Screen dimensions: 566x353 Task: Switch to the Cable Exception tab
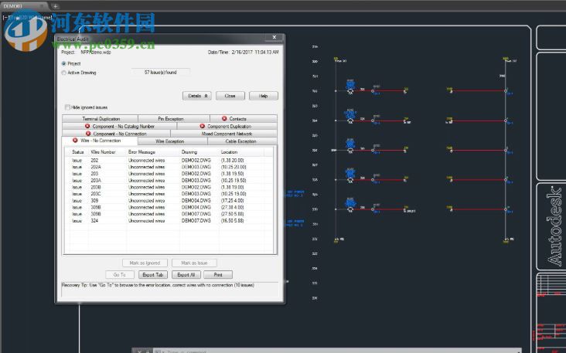(242, 141)
